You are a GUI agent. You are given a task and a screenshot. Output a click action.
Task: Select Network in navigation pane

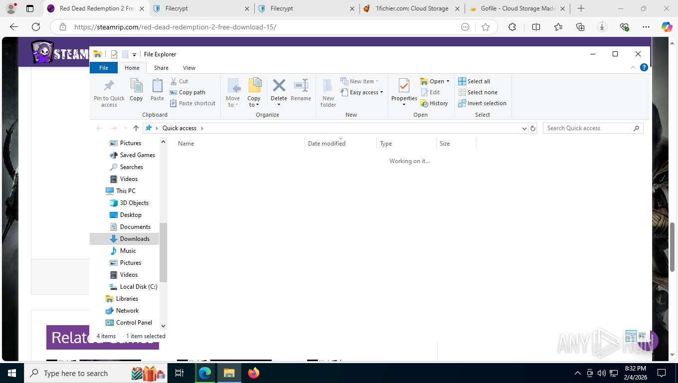[122, 311]
